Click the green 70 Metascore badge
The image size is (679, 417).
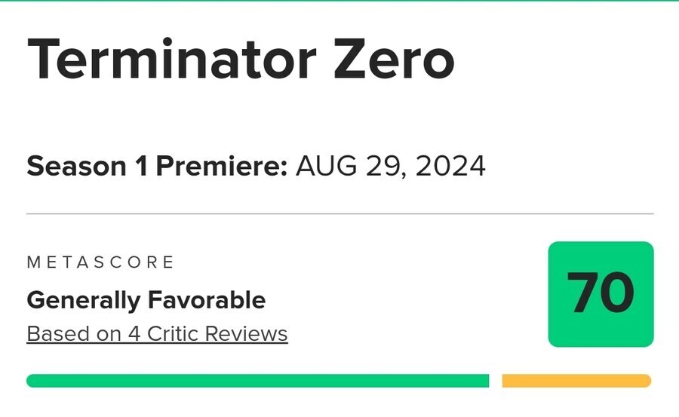[601, 294]
